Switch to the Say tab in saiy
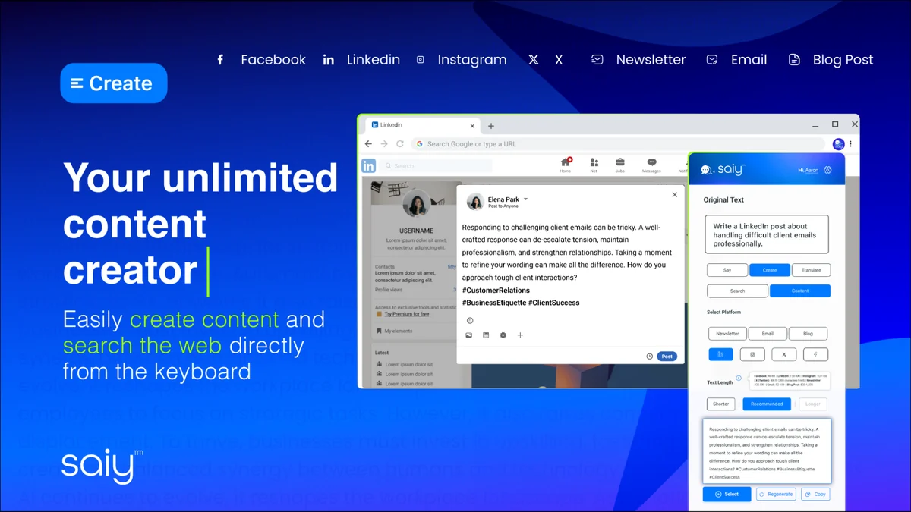Viewport: 911px width, 512px height. point(727,270)
